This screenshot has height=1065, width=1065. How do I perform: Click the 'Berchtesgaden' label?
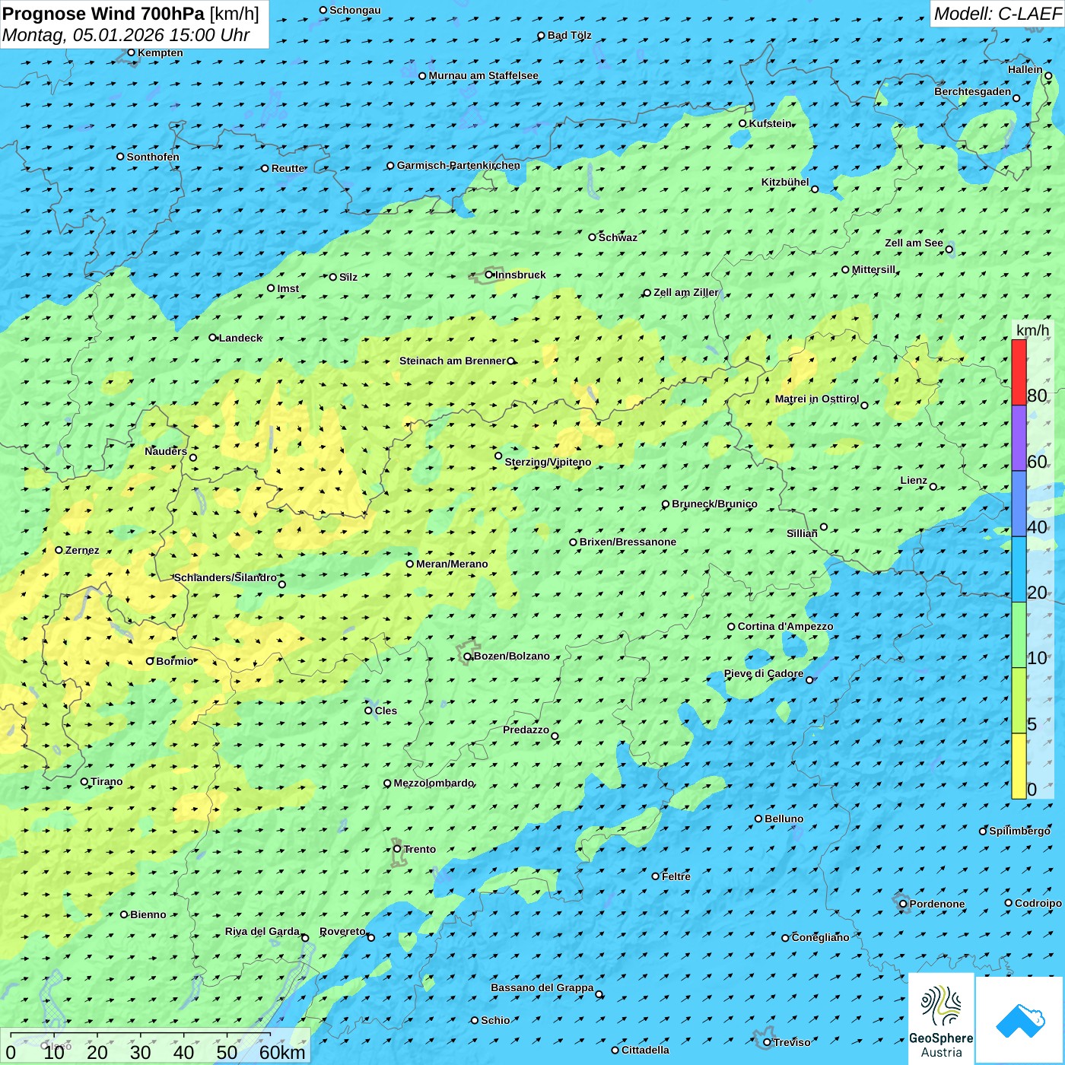973,91
